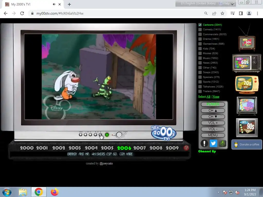Open the remote's MENU button

click(x=213, y=135)
